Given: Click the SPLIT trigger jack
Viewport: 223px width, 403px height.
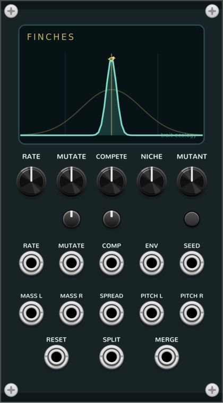Looking at the screenshot, I should point(111,357).
